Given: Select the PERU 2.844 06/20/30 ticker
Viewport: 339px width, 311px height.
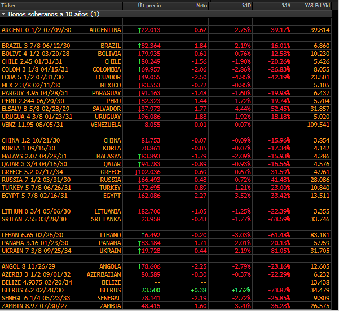Looking at the screenshot, I should pyautogui.click(x=33, y=101).
